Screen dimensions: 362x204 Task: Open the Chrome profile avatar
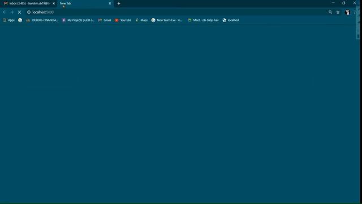(x=347, y=12)
